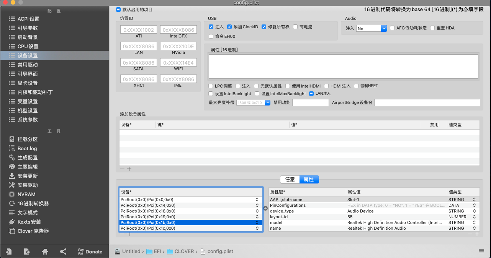The width and height of the screenshot is (491, 258).
Task: Open the 最大亮度补偿 dropdown
Action: click(254, 103)
